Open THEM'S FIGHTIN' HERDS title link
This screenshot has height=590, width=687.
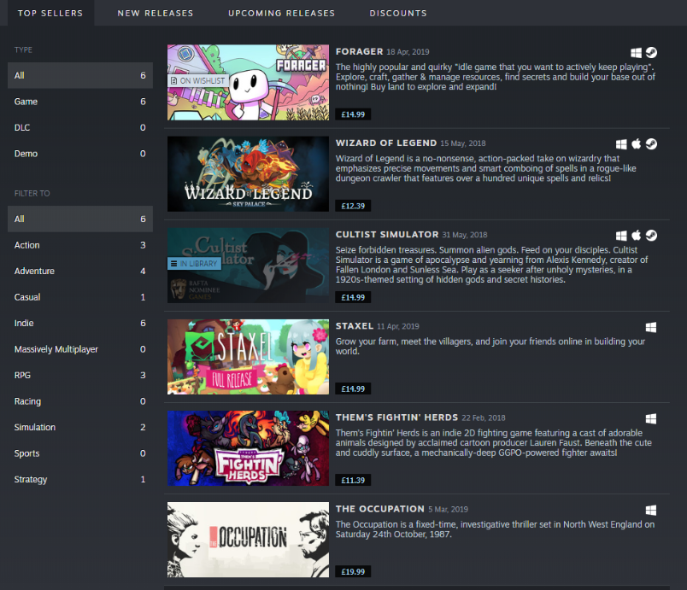coord(396,418)
